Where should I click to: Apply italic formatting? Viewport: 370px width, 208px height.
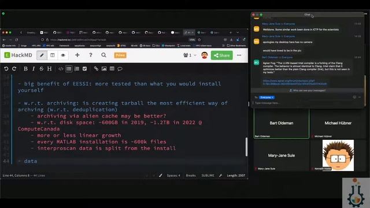coord(34,69)
